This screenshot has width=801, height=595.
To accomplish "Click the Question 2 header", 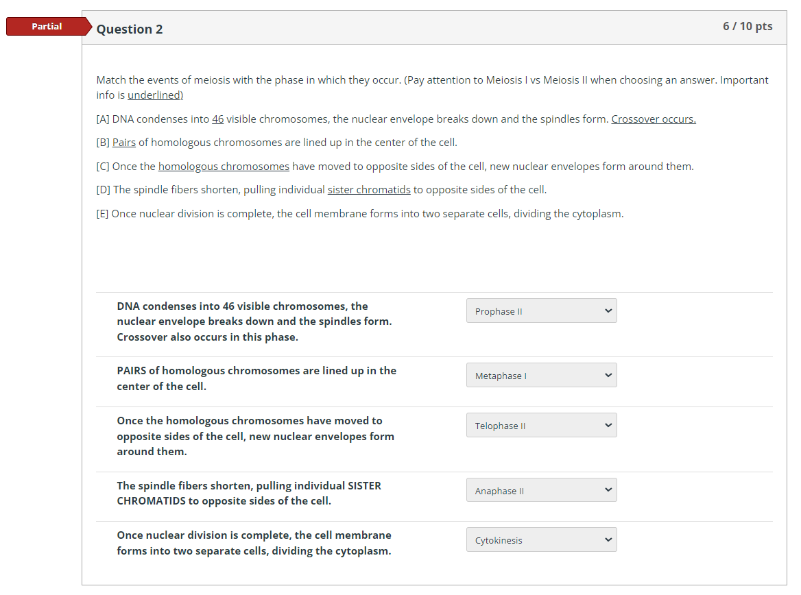I will [129, 29].
